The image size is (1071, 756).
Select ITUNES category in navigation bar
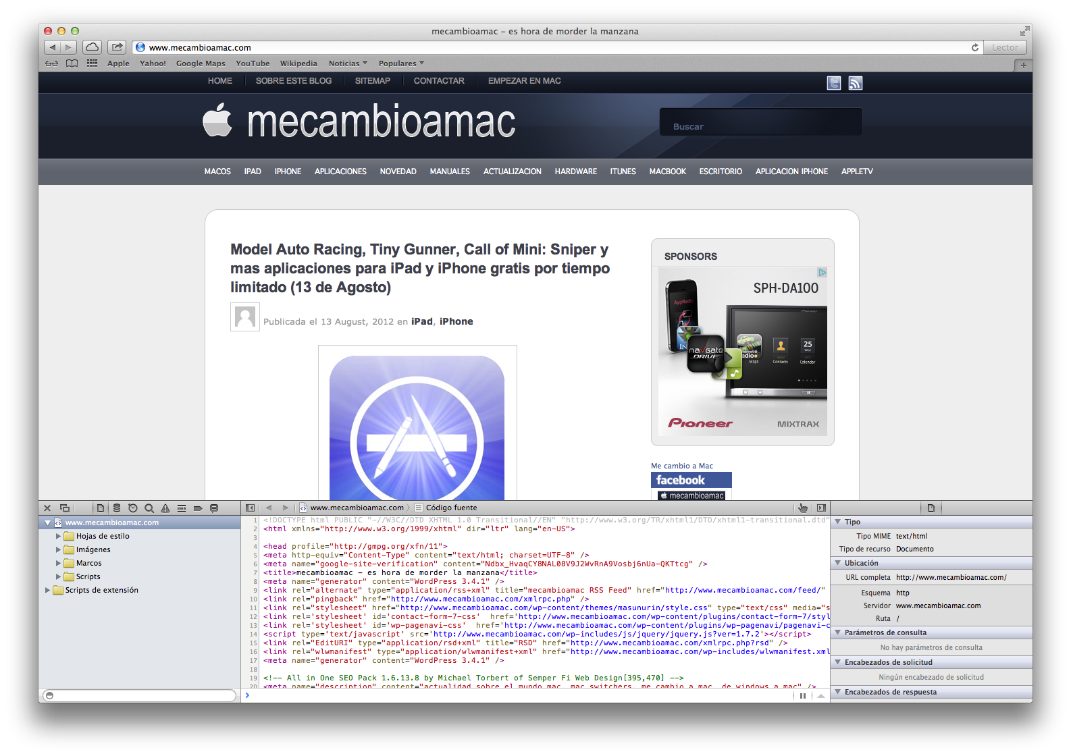pos(623,171)
